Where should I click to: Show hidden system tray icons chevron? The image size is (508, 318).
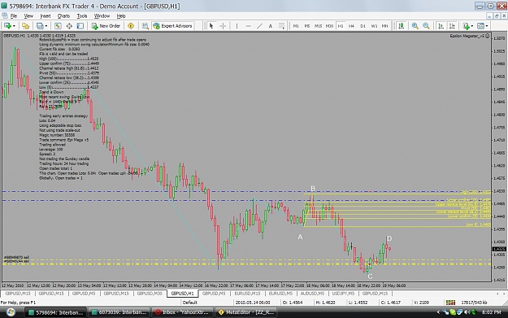(438, 312)
